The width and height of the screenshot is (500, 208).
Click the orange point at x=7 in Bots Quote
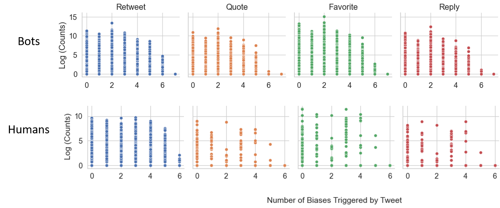point(281,74)
